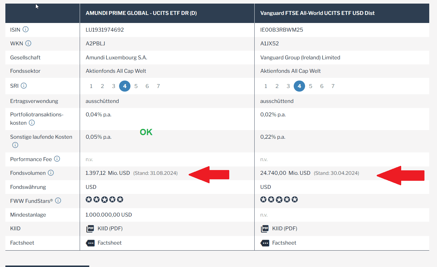
Task: Click Amundi Fondsvolumen 1.397,12 Mio. USD
Action: 108,173
